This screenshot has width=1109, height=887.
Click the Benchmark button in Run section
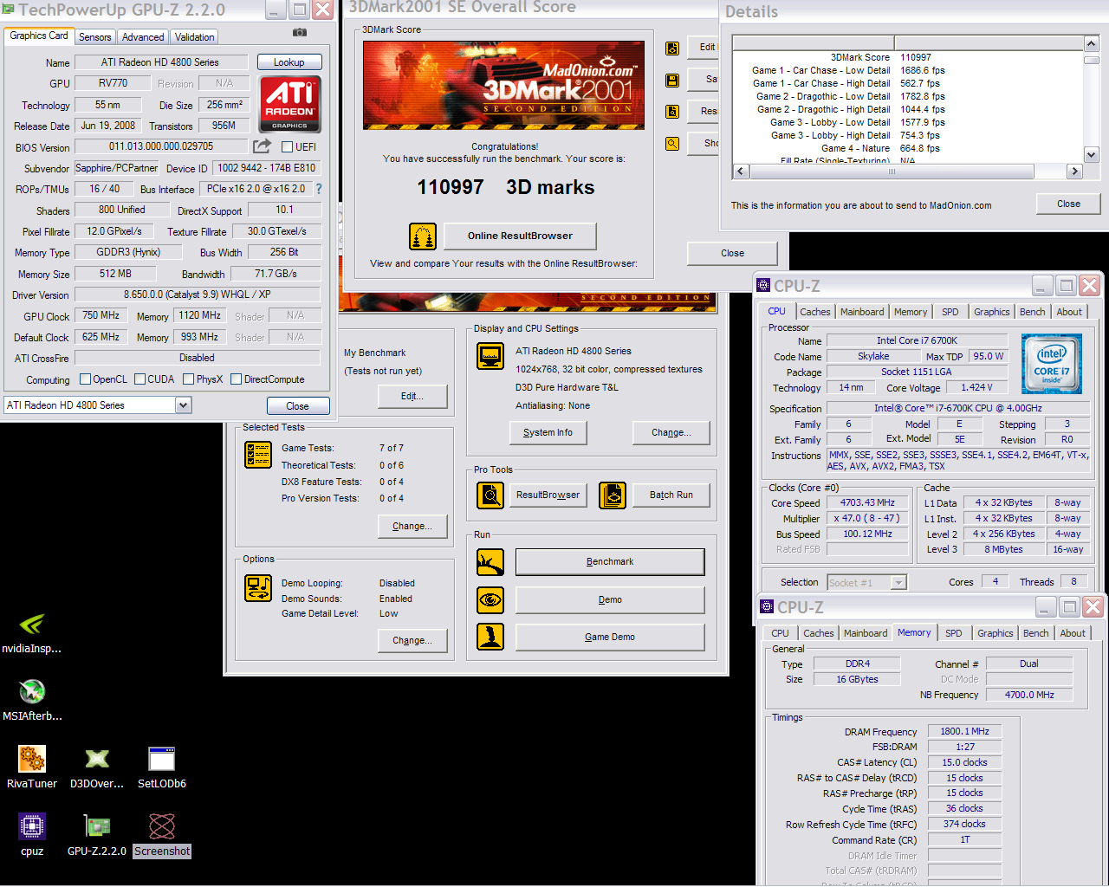(610, 562)
